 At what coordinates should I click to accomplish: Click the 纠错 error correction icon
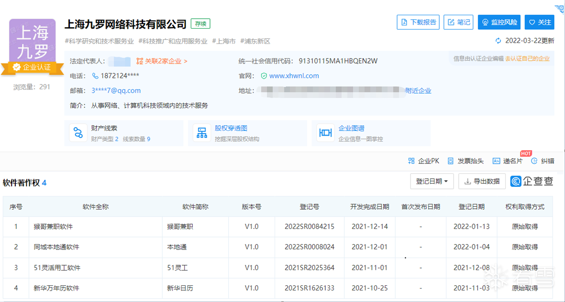[534, 161]
